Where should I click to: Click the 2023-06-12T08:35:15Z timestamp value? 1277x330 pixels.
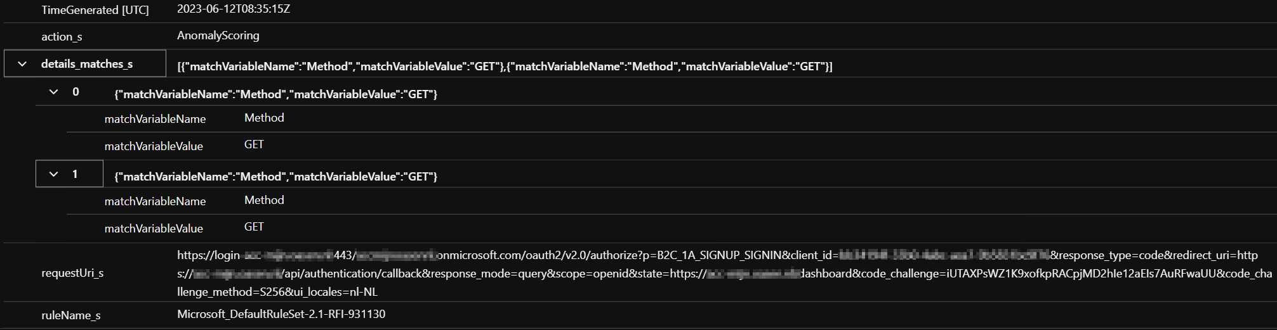coord(234,10)
